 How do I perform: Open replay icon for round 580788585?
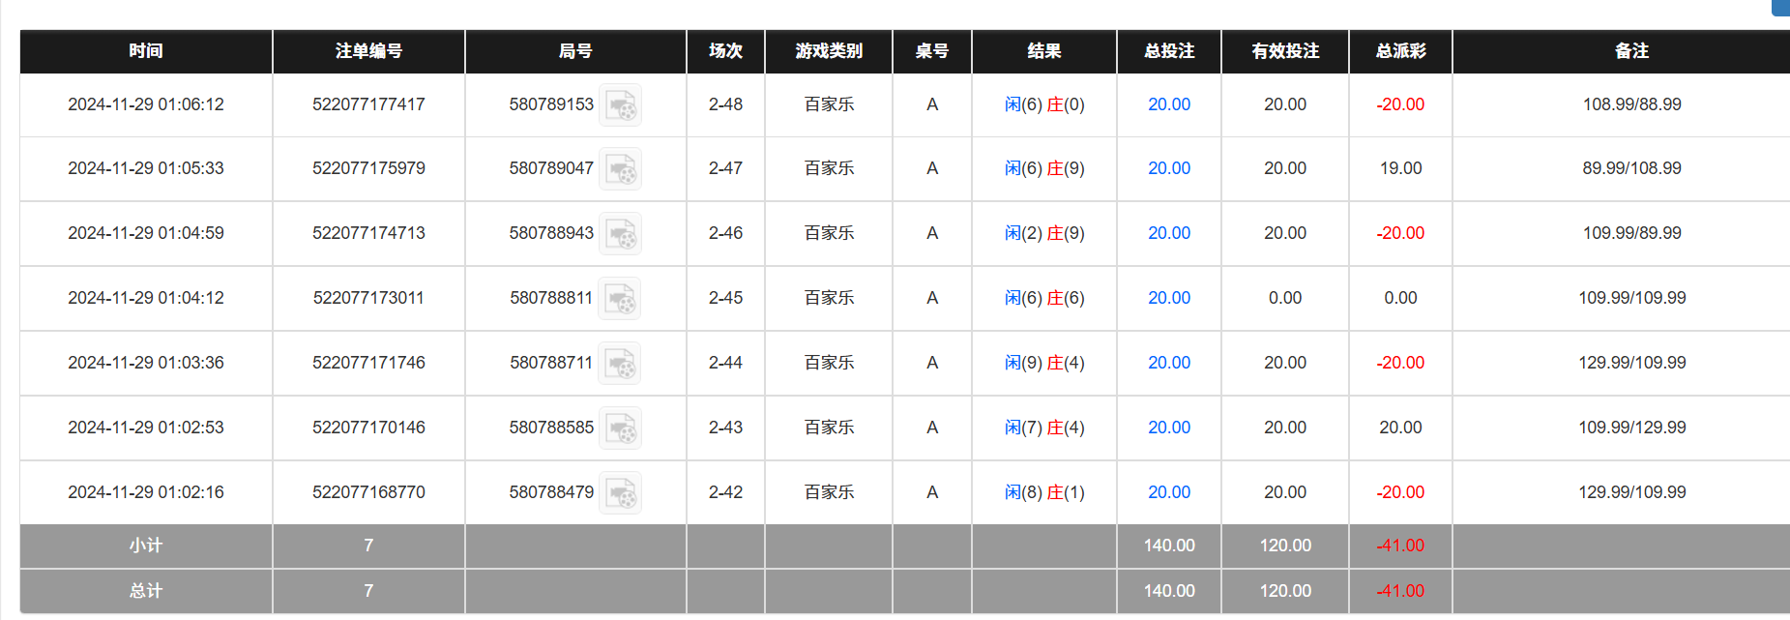click(620, 428)
